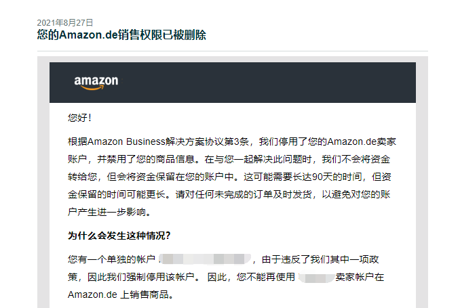Click the blurred account name after 单独的帐户
This screenshot has width=460, height=308.
(x=205, y=259)
